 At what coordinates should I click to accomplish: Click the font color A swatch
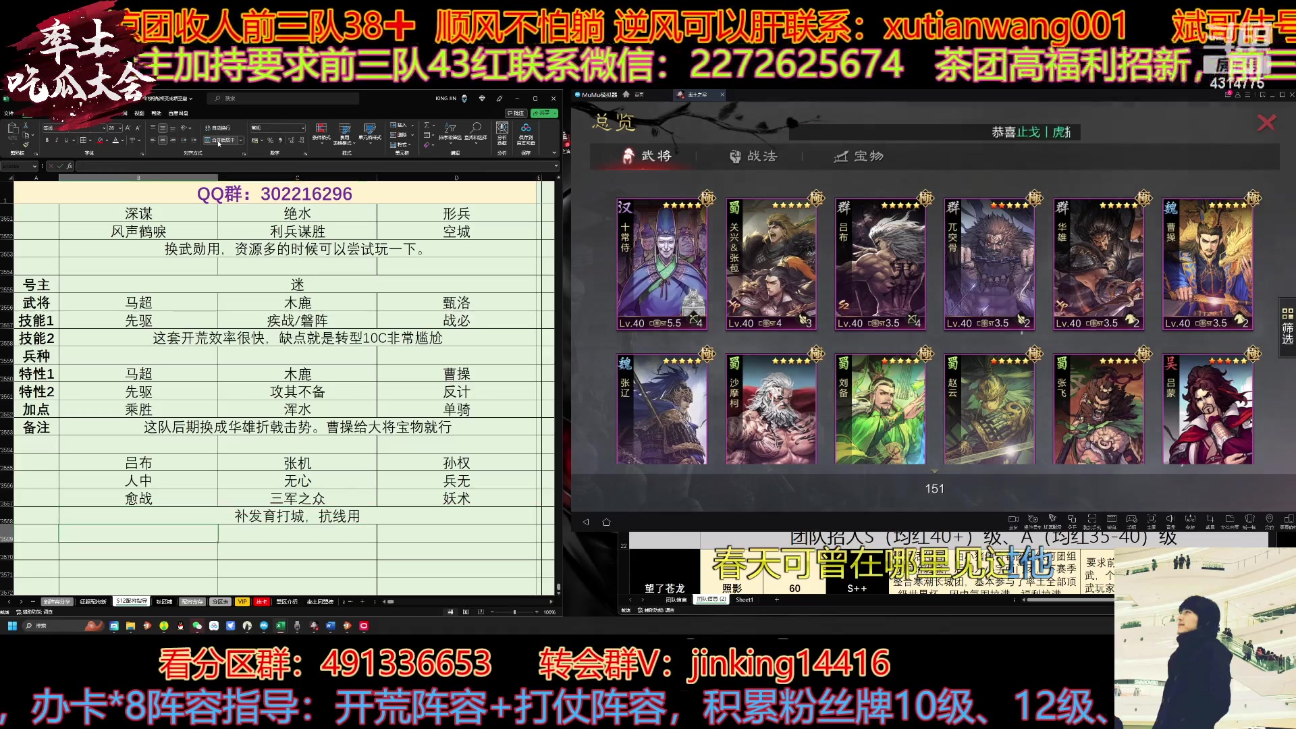pos(115,140)
